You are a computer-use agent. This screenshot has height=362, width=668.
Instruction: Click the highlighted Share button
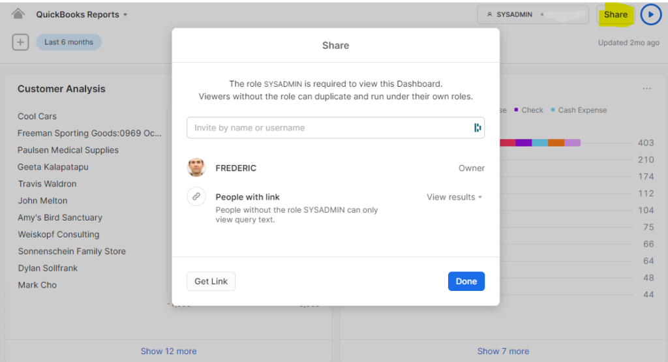click(x=616, y=14)
